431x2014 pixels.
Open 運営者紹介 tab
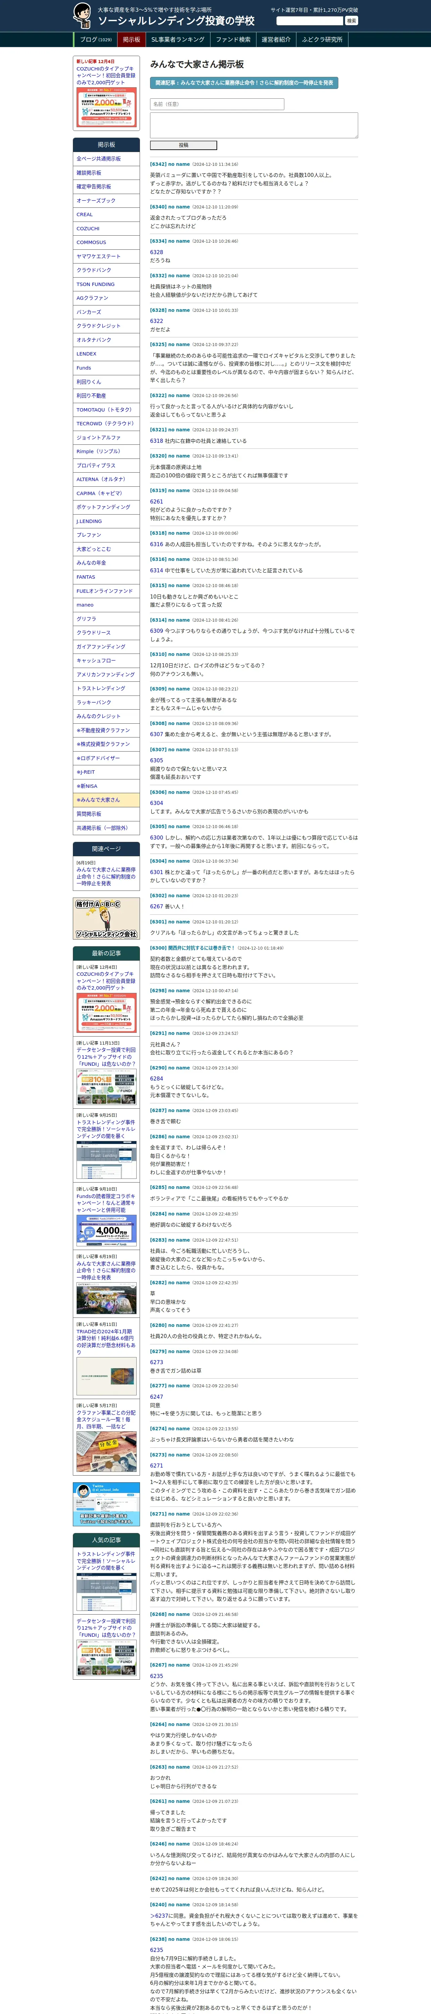pos(276,40)
